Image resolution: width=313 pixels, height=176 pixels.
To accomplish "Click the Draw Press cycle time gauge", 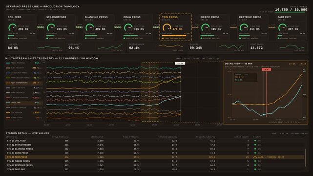I will pos(128,27).
